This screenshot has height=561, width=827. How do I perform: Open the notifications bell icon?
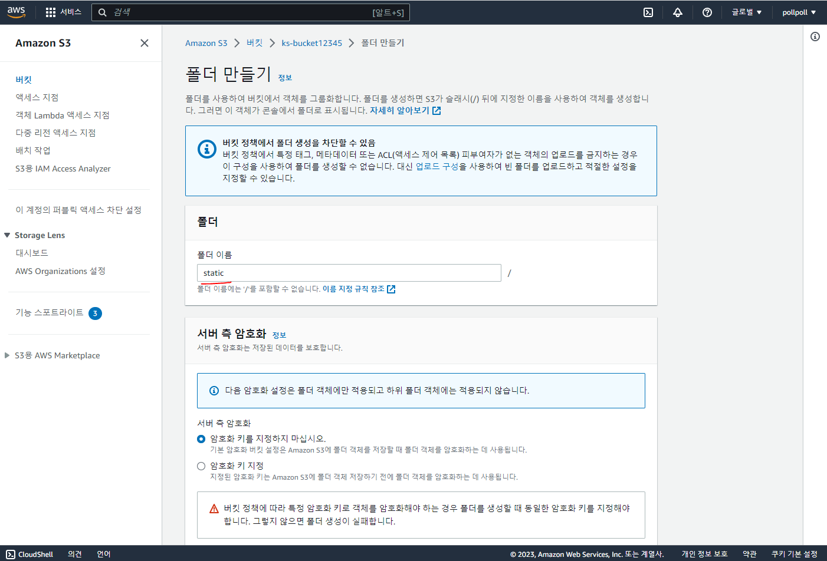678,12
